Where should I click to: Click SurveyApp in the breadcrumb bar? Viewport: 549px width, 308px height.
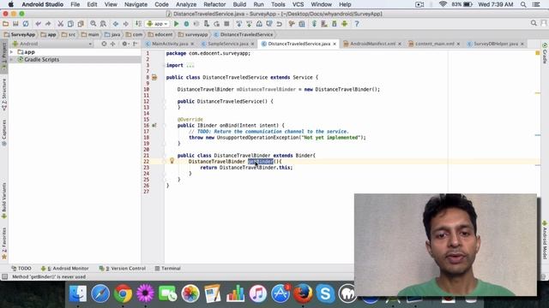coord(20,34)
